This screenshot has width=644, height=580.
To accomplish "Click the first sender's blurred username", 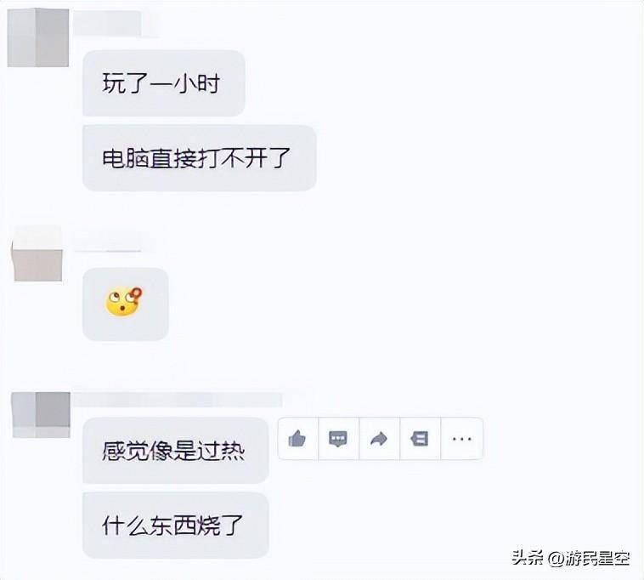I will tap(108, 23).
